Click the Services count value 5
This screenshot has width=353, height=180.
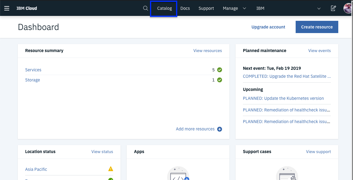coord(213,70)
